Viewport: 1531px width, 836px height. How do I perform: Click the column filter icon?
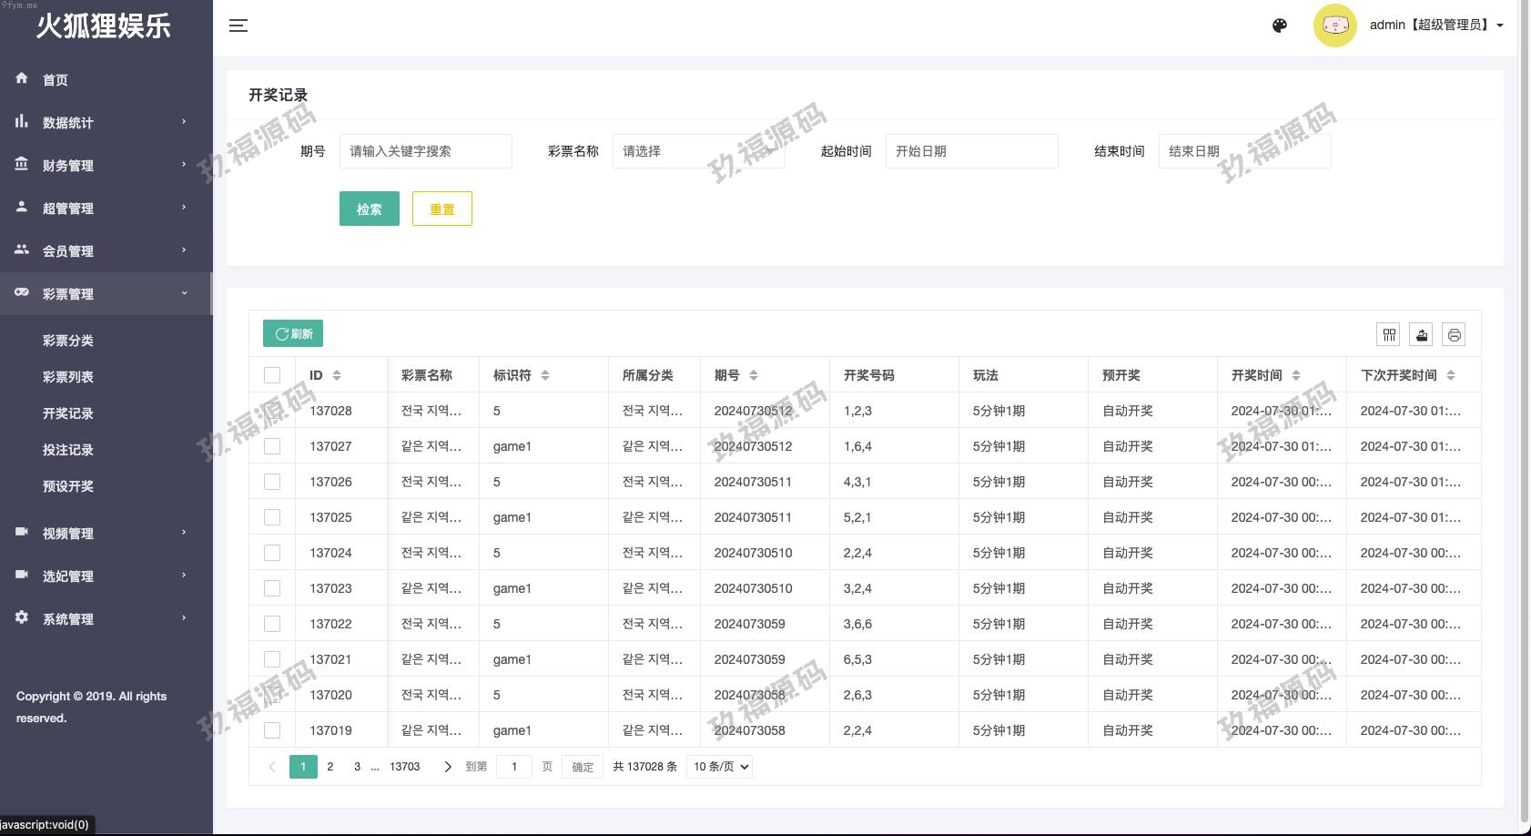coord(1389,335)
